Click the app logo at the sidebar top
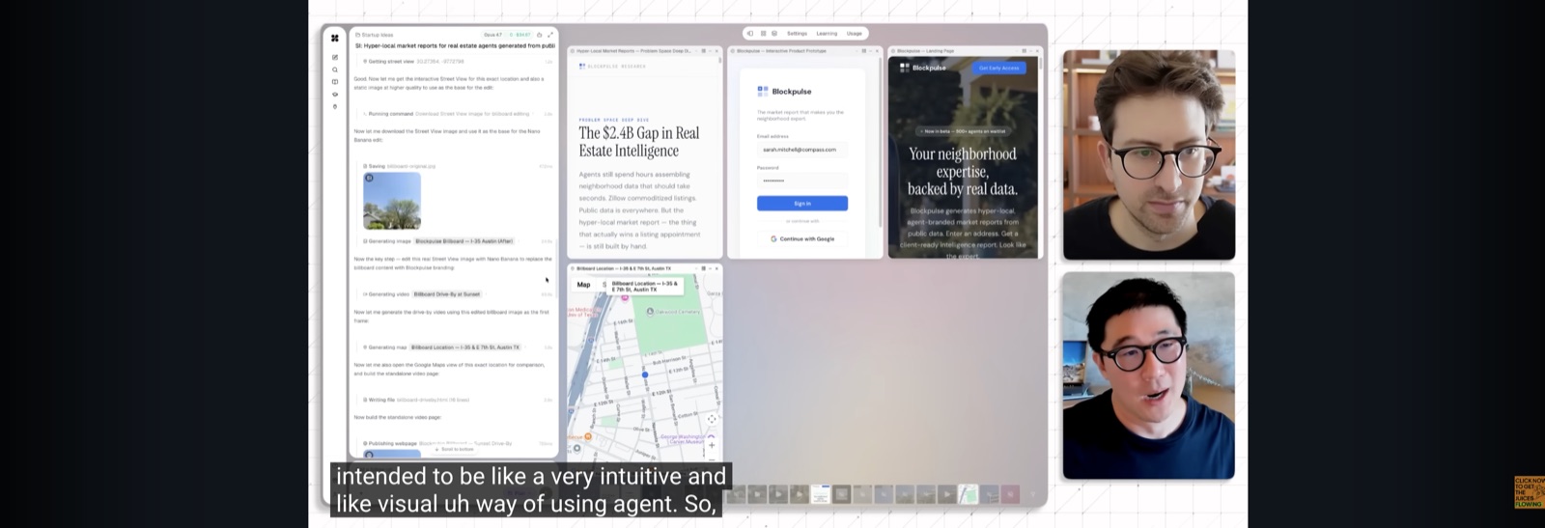The height and width of the screenshot is (528, 1545). 335,39
